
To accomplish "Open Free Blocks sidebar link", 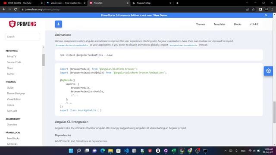I will click(13, 138).
